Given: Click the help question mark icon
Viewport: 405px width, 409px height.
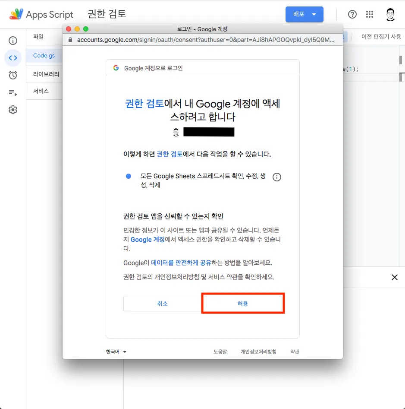Looking at the screenshot, I should [x=352, y=14].
